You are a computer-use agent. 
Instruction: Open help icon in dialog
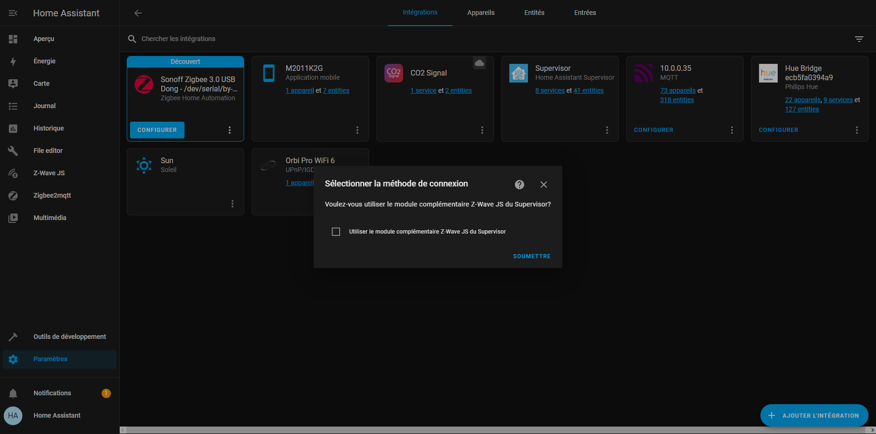coord(520,185)
